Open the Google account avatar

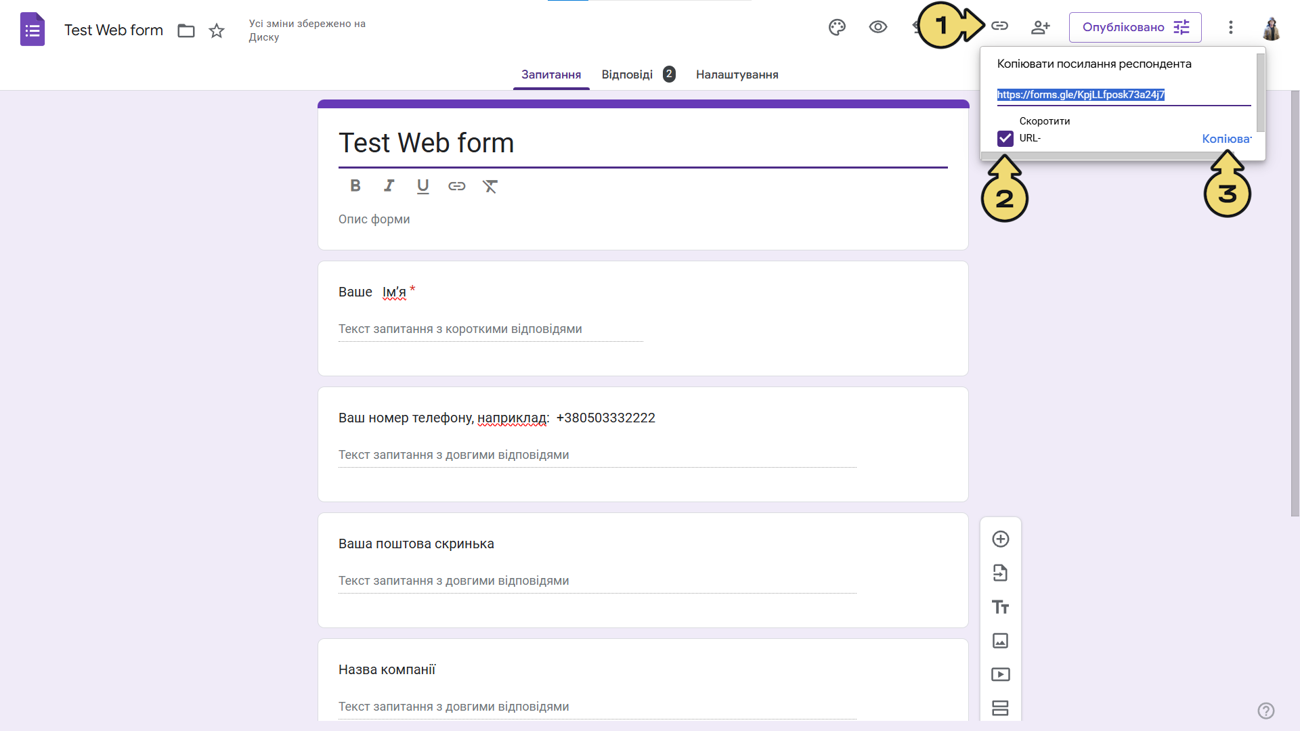point(1271,28)
